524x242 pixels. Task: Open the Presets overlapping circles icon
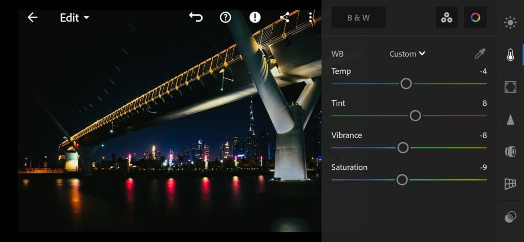coord(510,217)
